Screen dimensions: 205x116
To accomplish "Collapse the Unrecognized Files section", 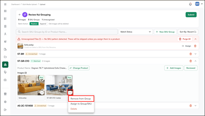I will 196,39.
